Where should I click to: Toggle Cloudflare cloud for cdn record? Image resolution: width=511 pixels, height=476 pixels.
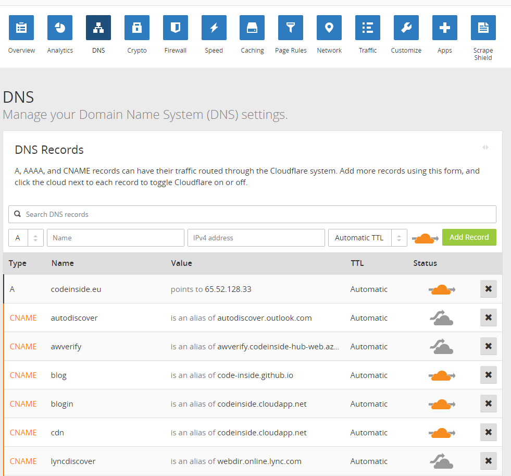tap(442, 433)
